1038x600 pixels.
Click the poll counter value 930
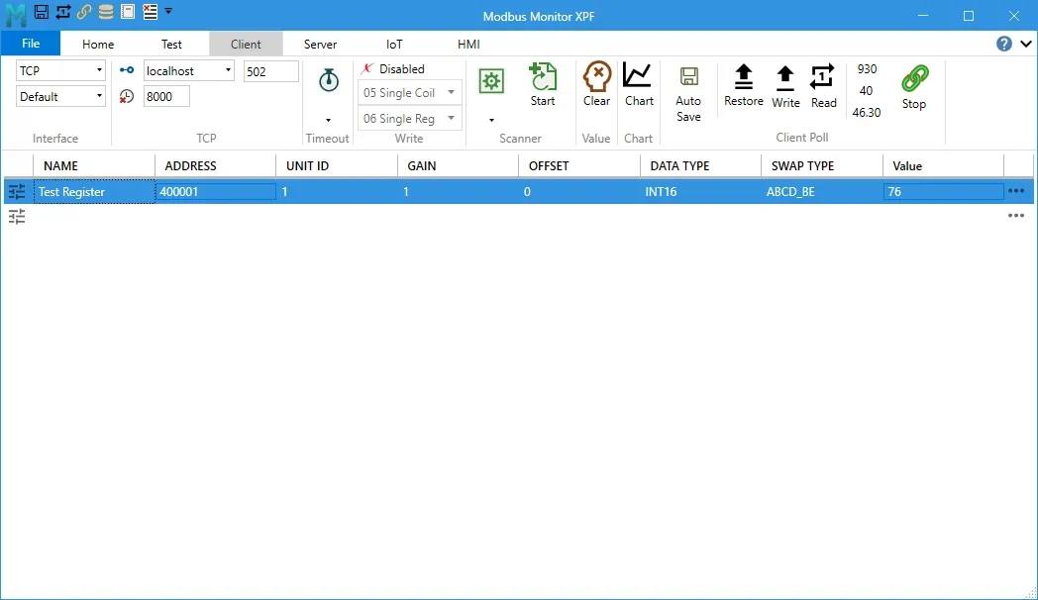coord(867,68)
